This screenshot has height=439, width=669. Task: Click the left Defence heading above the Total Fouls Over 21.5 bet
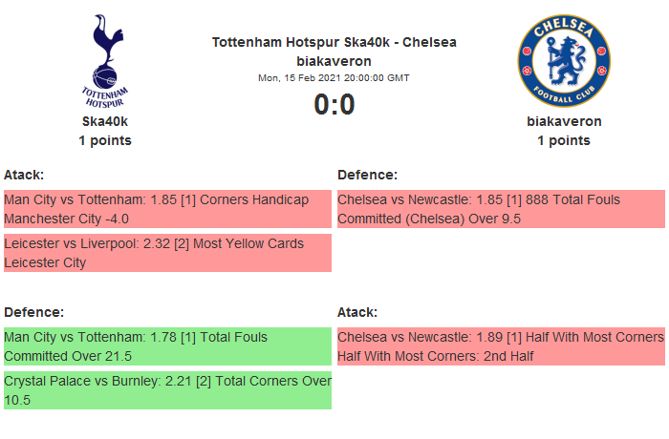tap(33, 312)
